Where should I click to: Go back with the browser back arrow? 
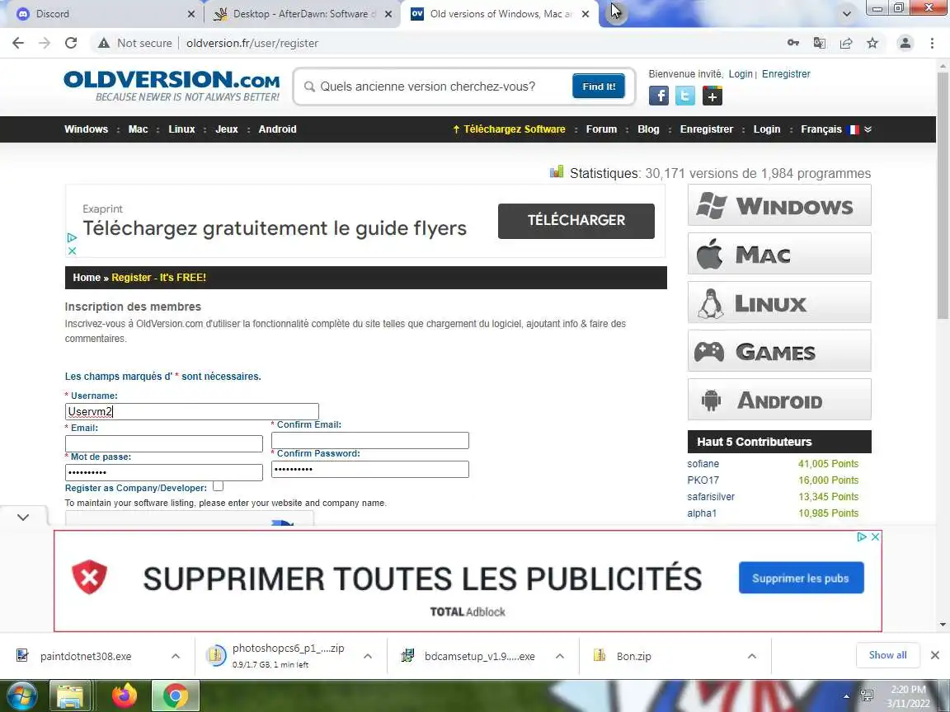point(18,43)
